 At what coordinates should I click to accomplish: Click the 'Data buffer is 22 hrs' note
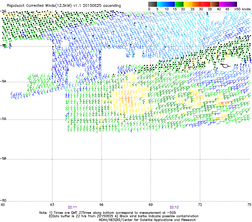point(123,216)
